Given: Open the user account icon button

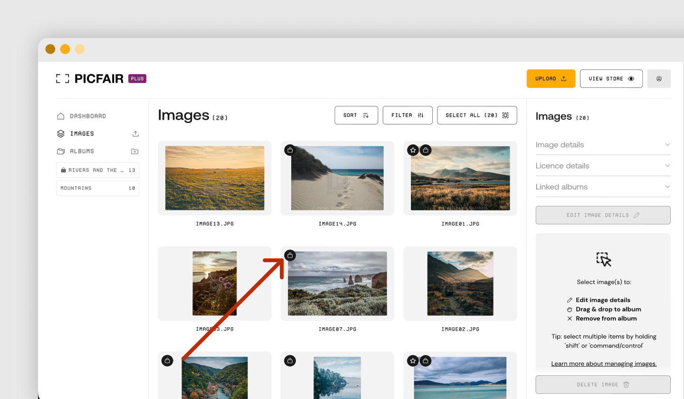Looking at the screenshot, I should pos(659,79).
